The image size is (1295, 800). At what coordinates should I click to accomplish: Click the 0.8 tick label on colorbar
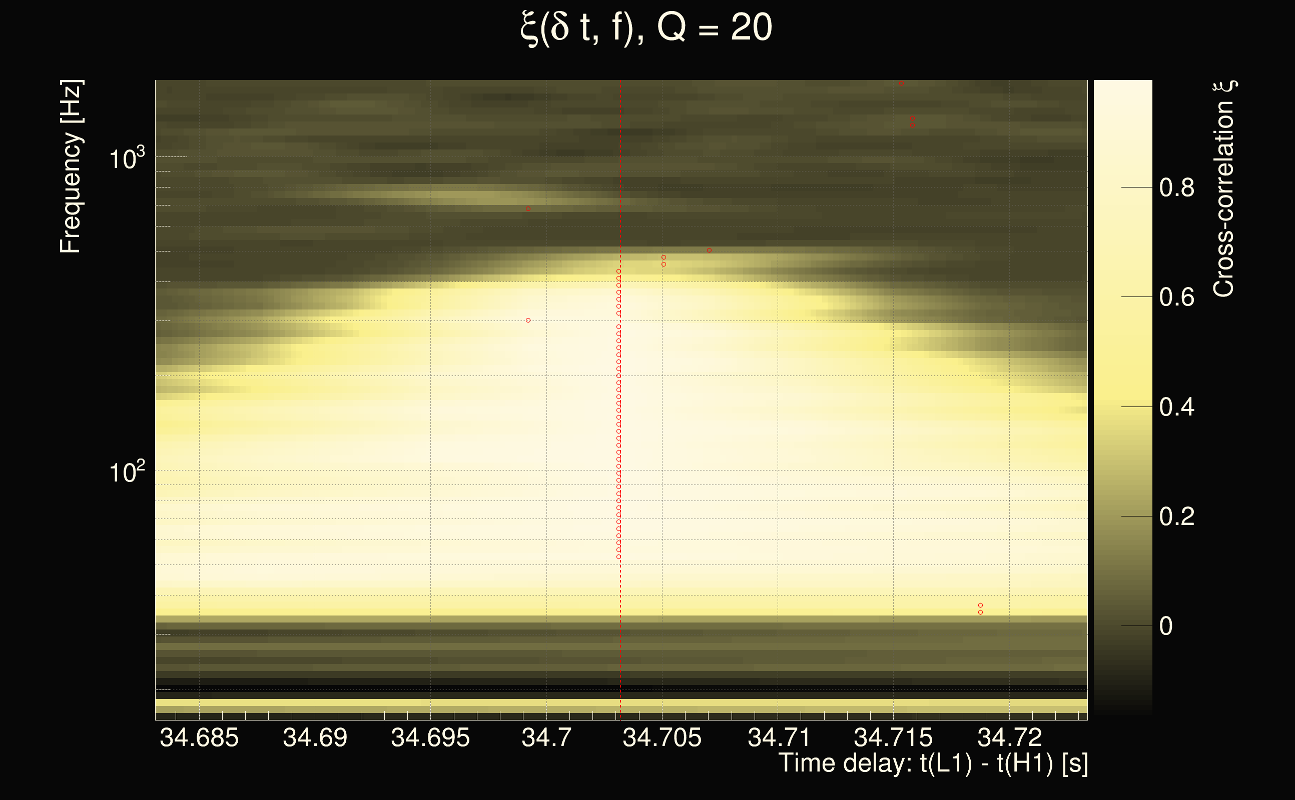(1176, 188)
